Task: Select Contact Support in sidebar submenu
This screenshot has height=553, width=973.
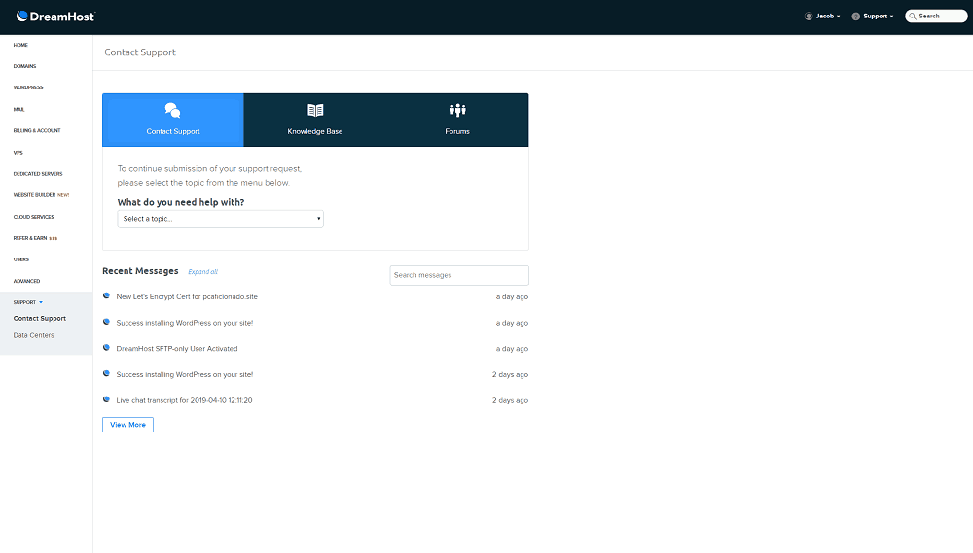Action: tap(40, 319)
